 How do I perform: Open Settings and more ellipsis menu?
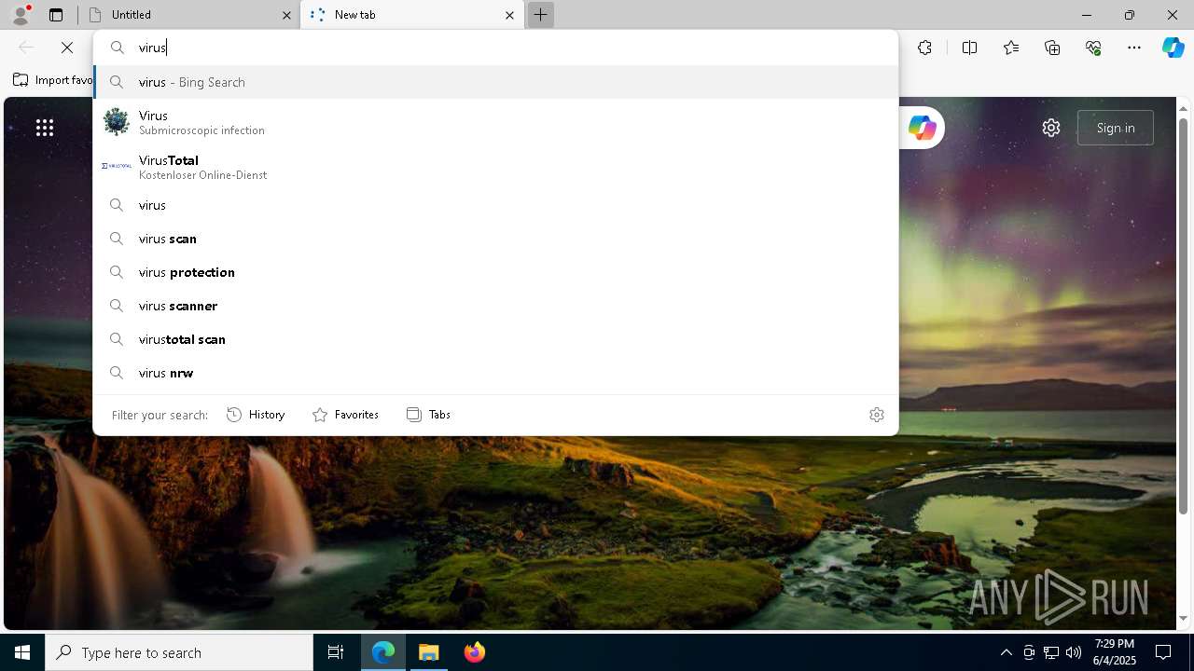pos(1134,48)
